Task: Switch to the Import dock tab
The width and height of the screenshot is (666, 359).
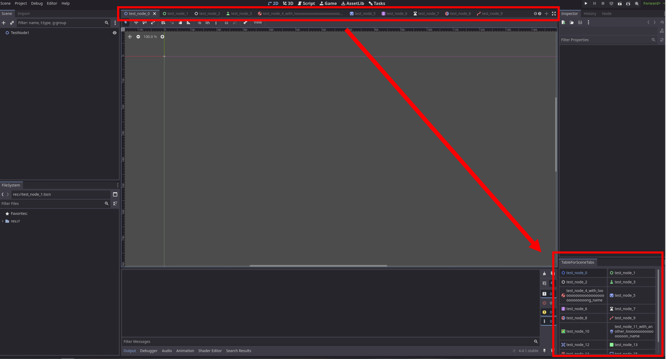Action: [24, 13]
